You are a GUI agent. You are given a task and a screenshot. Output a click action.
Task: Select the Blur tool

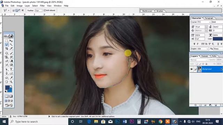coord(7,65)
